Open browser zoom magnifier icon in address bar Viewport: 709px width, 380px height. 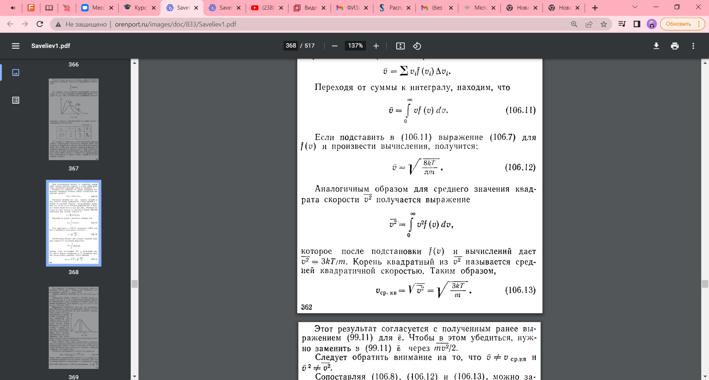[574, 24]
